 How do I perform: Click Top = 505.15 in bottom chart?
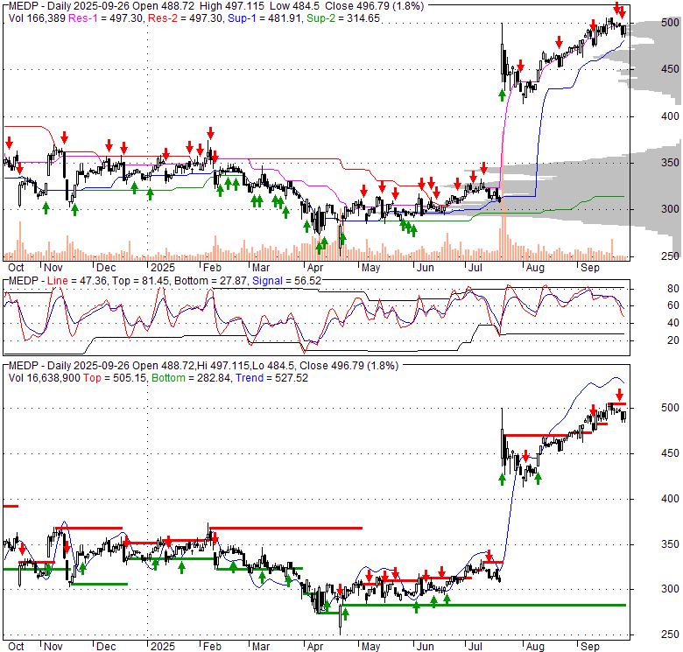[x=115, y=378]
